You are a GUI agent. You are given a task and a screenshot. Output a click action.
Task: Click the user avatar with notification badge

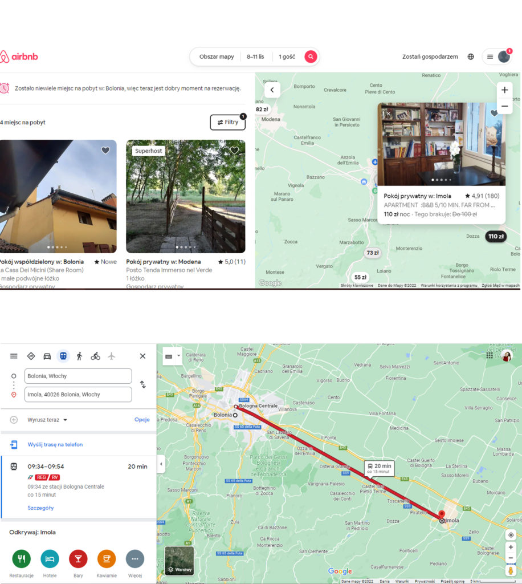click(504, 56)
